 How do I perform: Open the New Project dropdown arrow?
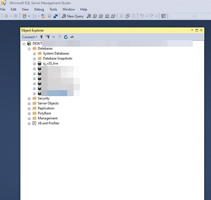[29, 16]
